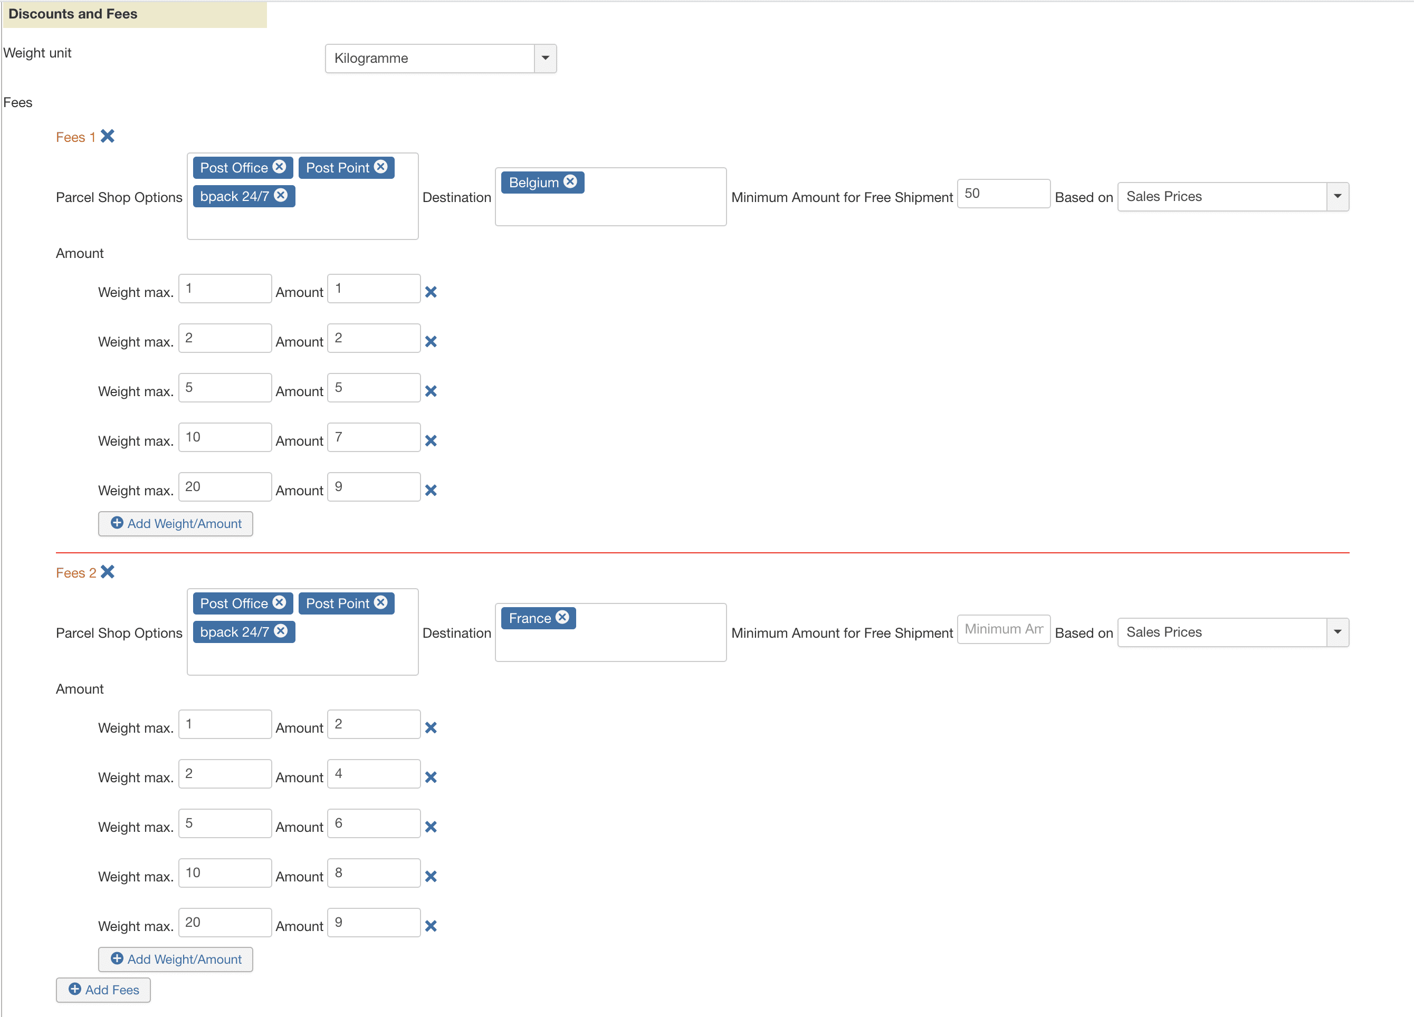Click the X icon to remove Fees 2
This screenshot has height=1017, width=1414.
click(110, 572)
